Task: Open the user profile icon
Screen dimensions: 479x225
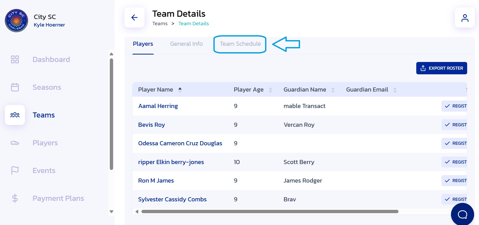Action: [x=465, y=17]
